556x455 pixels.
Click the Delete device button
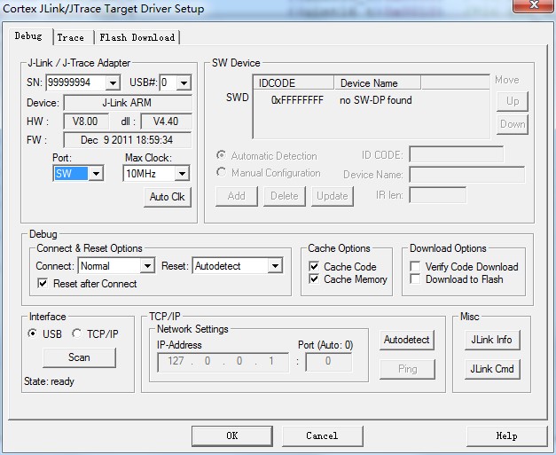coord(285,196)
